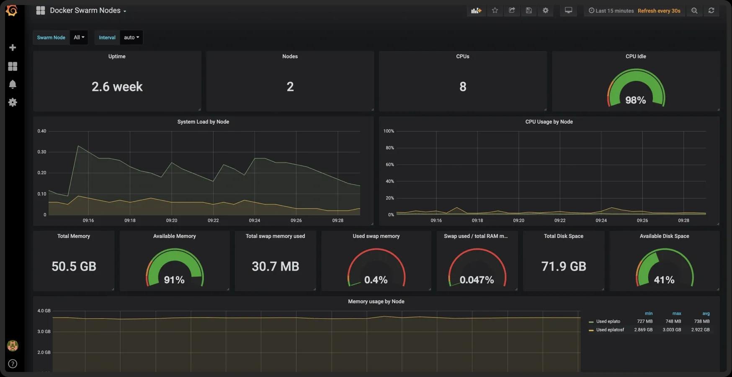Expand the Interval auto dropdown
This screenshot has width=732, height=377.
[x=131, y=38]
